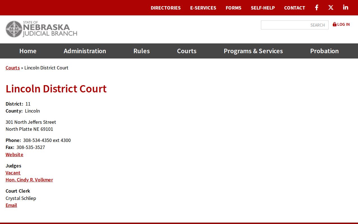The height and width of the screenshot is (224, 358).
Task: Go to the Home tab
Action: [x=28, y=51]
